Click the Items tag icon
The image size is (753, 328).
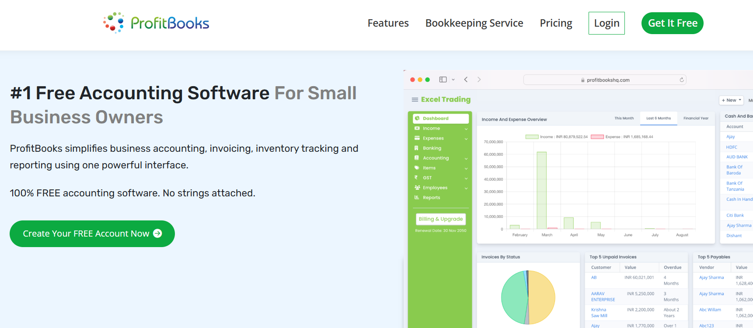(x=417, y=168)
